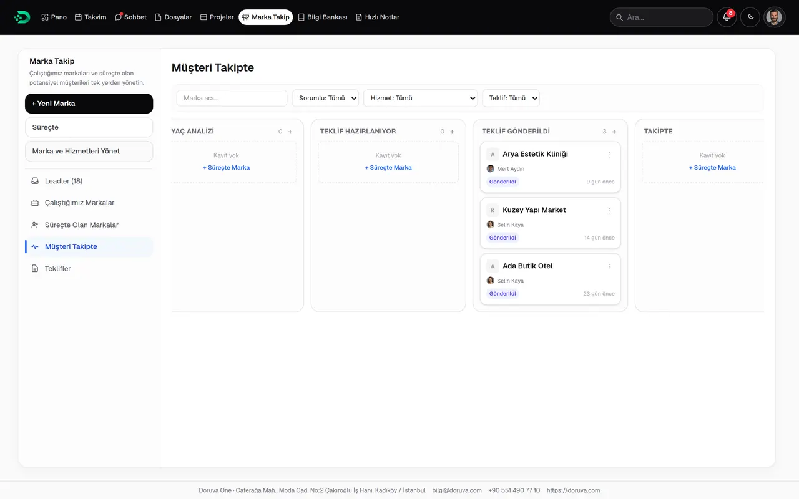Click Kuzey Yapı Market letter avatar
The height and width of the screenshot is (499, 799).
pyautogui.click(x=493, y=211)
